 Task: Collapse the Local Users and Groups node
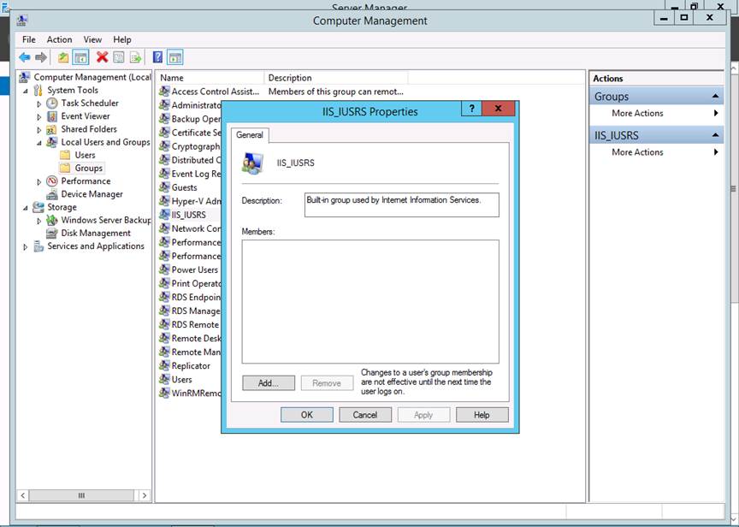pos(39,143)
